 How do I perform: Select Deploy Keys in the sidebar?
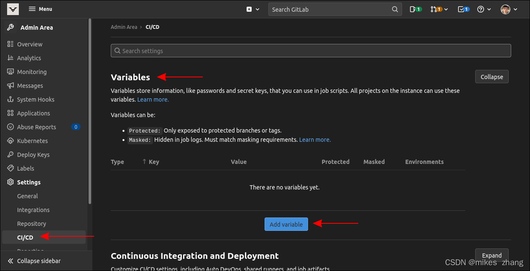click(x=32, y=154)
